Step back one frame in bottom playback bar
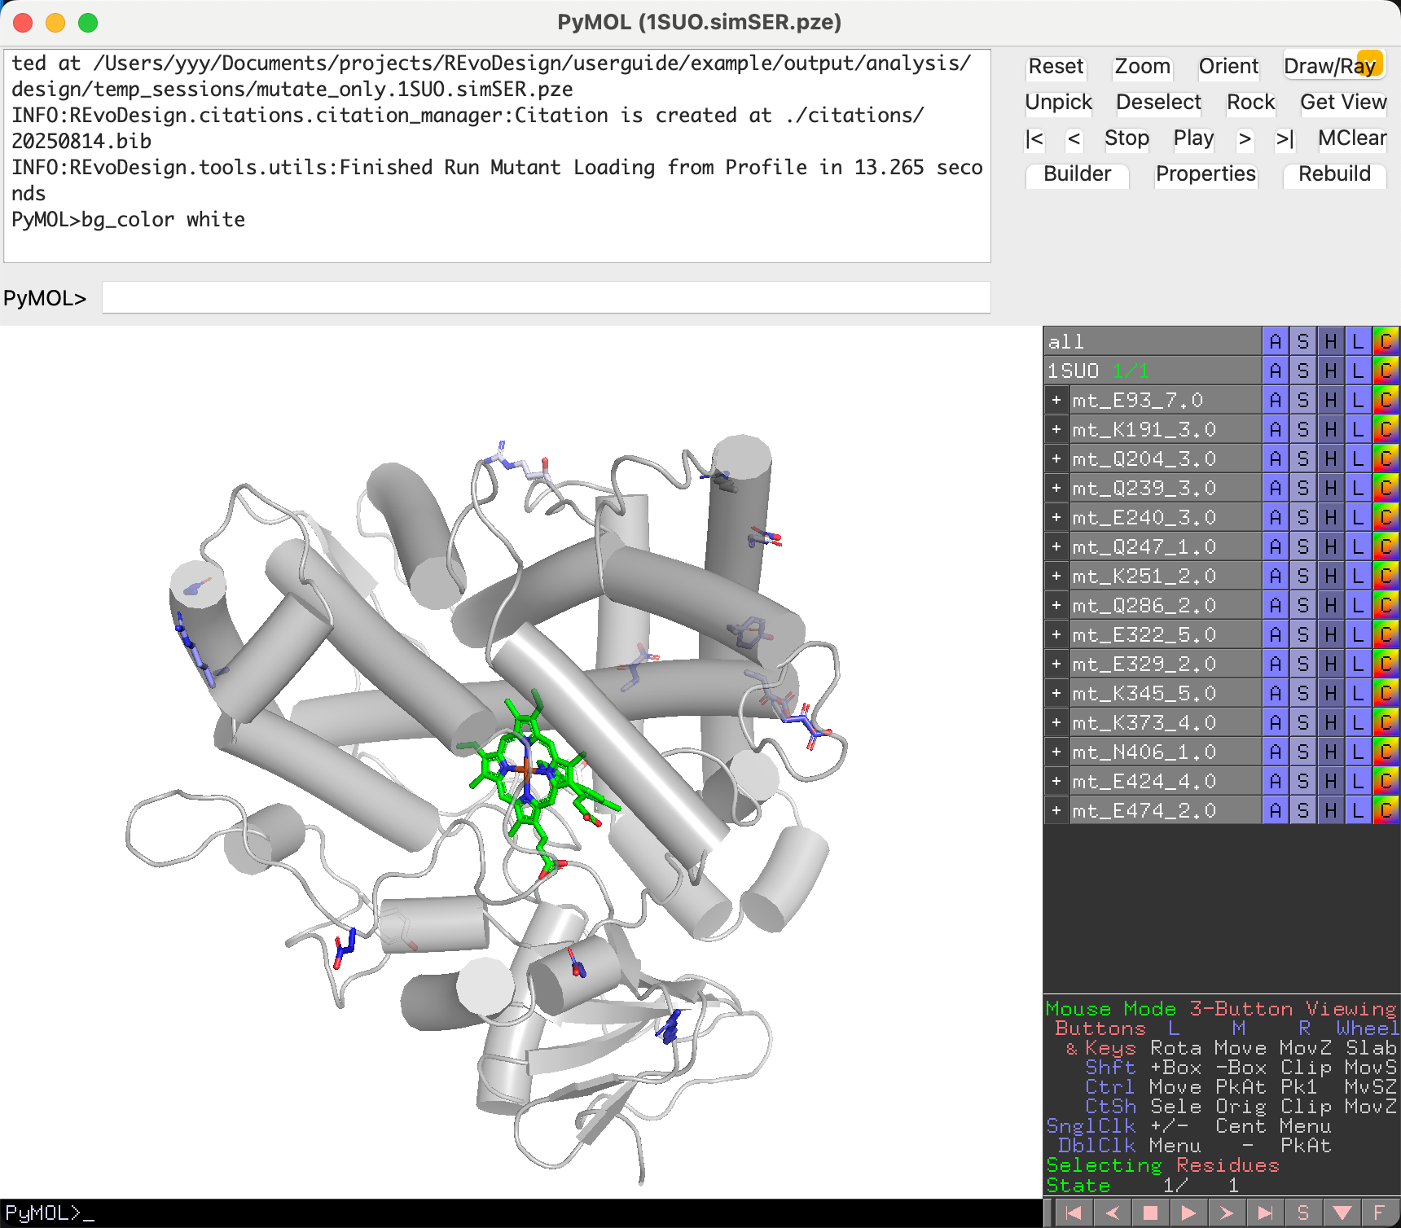Image resolution: width=1401 pixels, height=1228 pixels. (x=1112, y=1213)
